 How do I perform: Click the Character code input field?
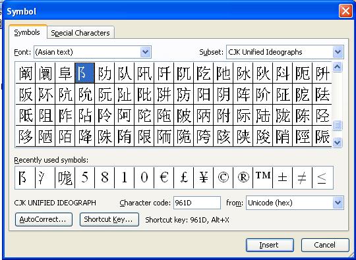[x=197, y=203]
